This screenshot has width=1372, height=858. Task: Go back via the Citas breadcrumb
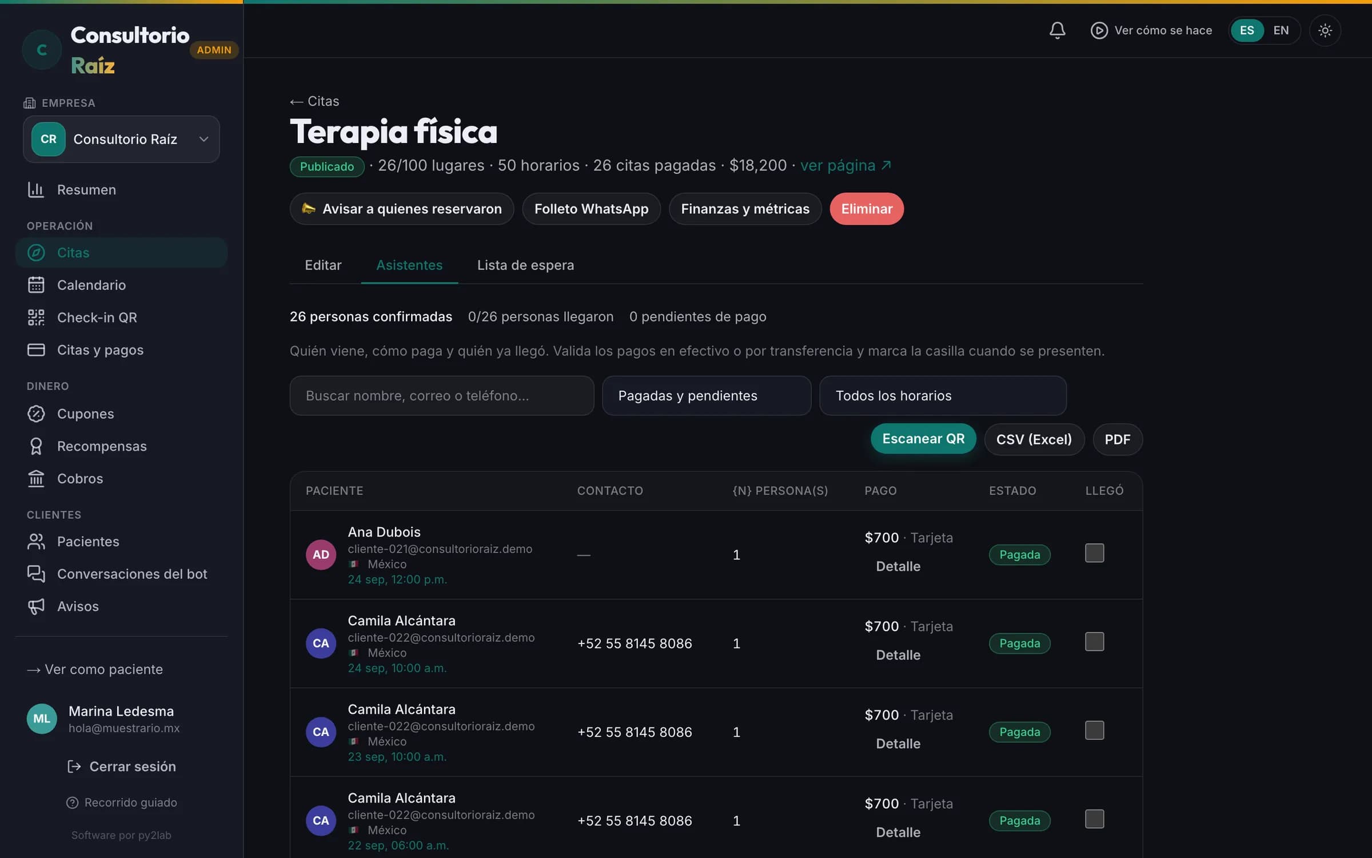[x=314, y=101]
